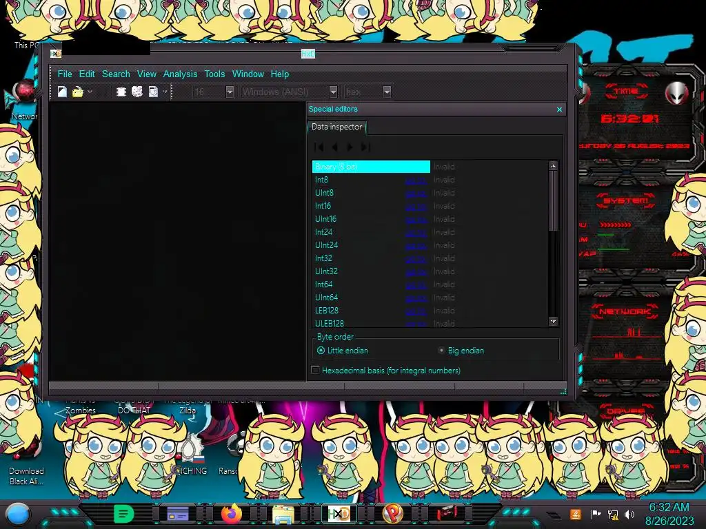This screenshot has width=706, height=529.
Task: Open the Tools menu
Action: point(214,74)
